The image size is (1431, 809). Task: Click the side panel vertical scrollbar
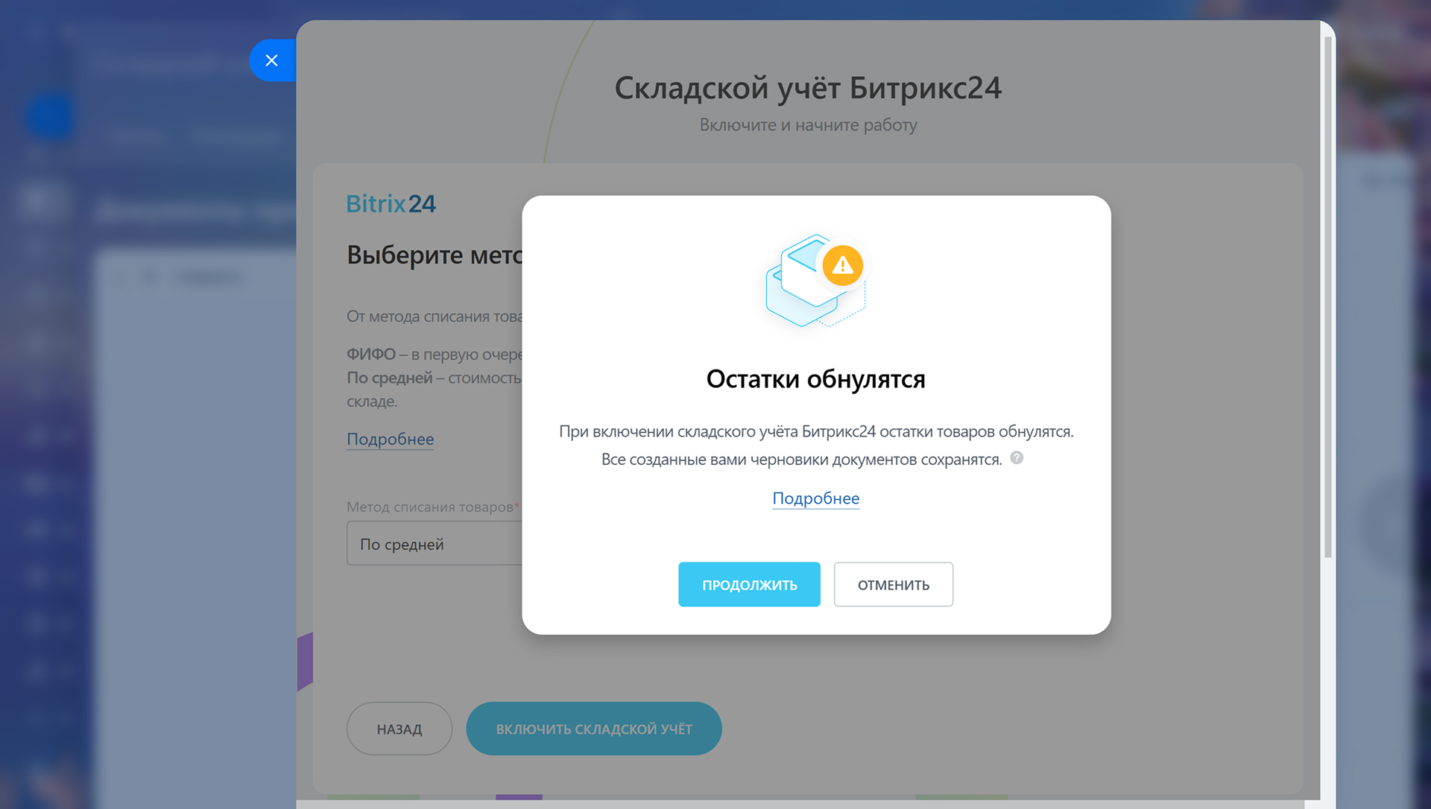pyautogui.click(x=1327, y=298)
